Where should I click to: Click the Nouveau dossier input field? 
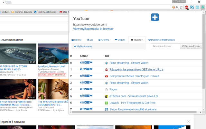coord(165,46)
